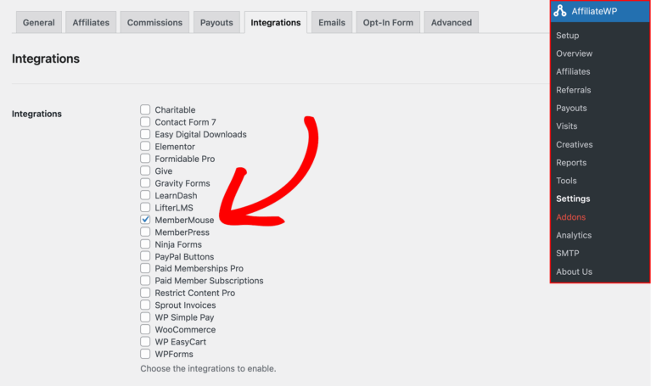Open Affiliates in the sidebar menu

573,71
